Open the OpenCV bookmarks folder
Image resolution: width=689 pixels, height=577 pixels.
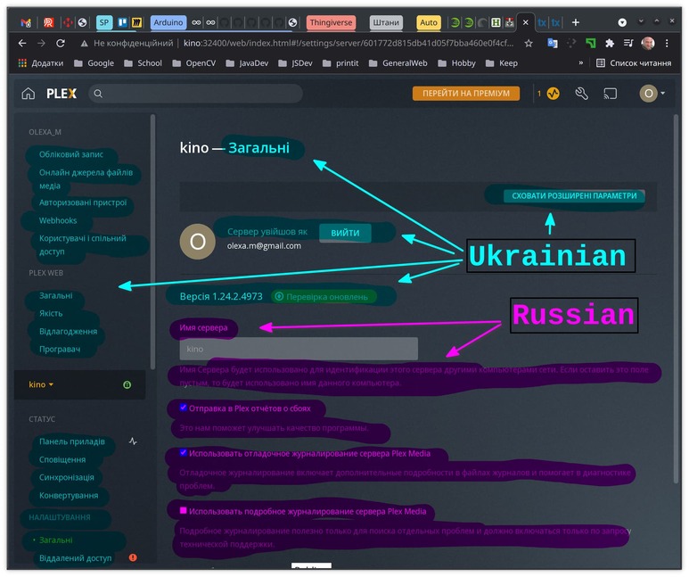click(194, 63)
